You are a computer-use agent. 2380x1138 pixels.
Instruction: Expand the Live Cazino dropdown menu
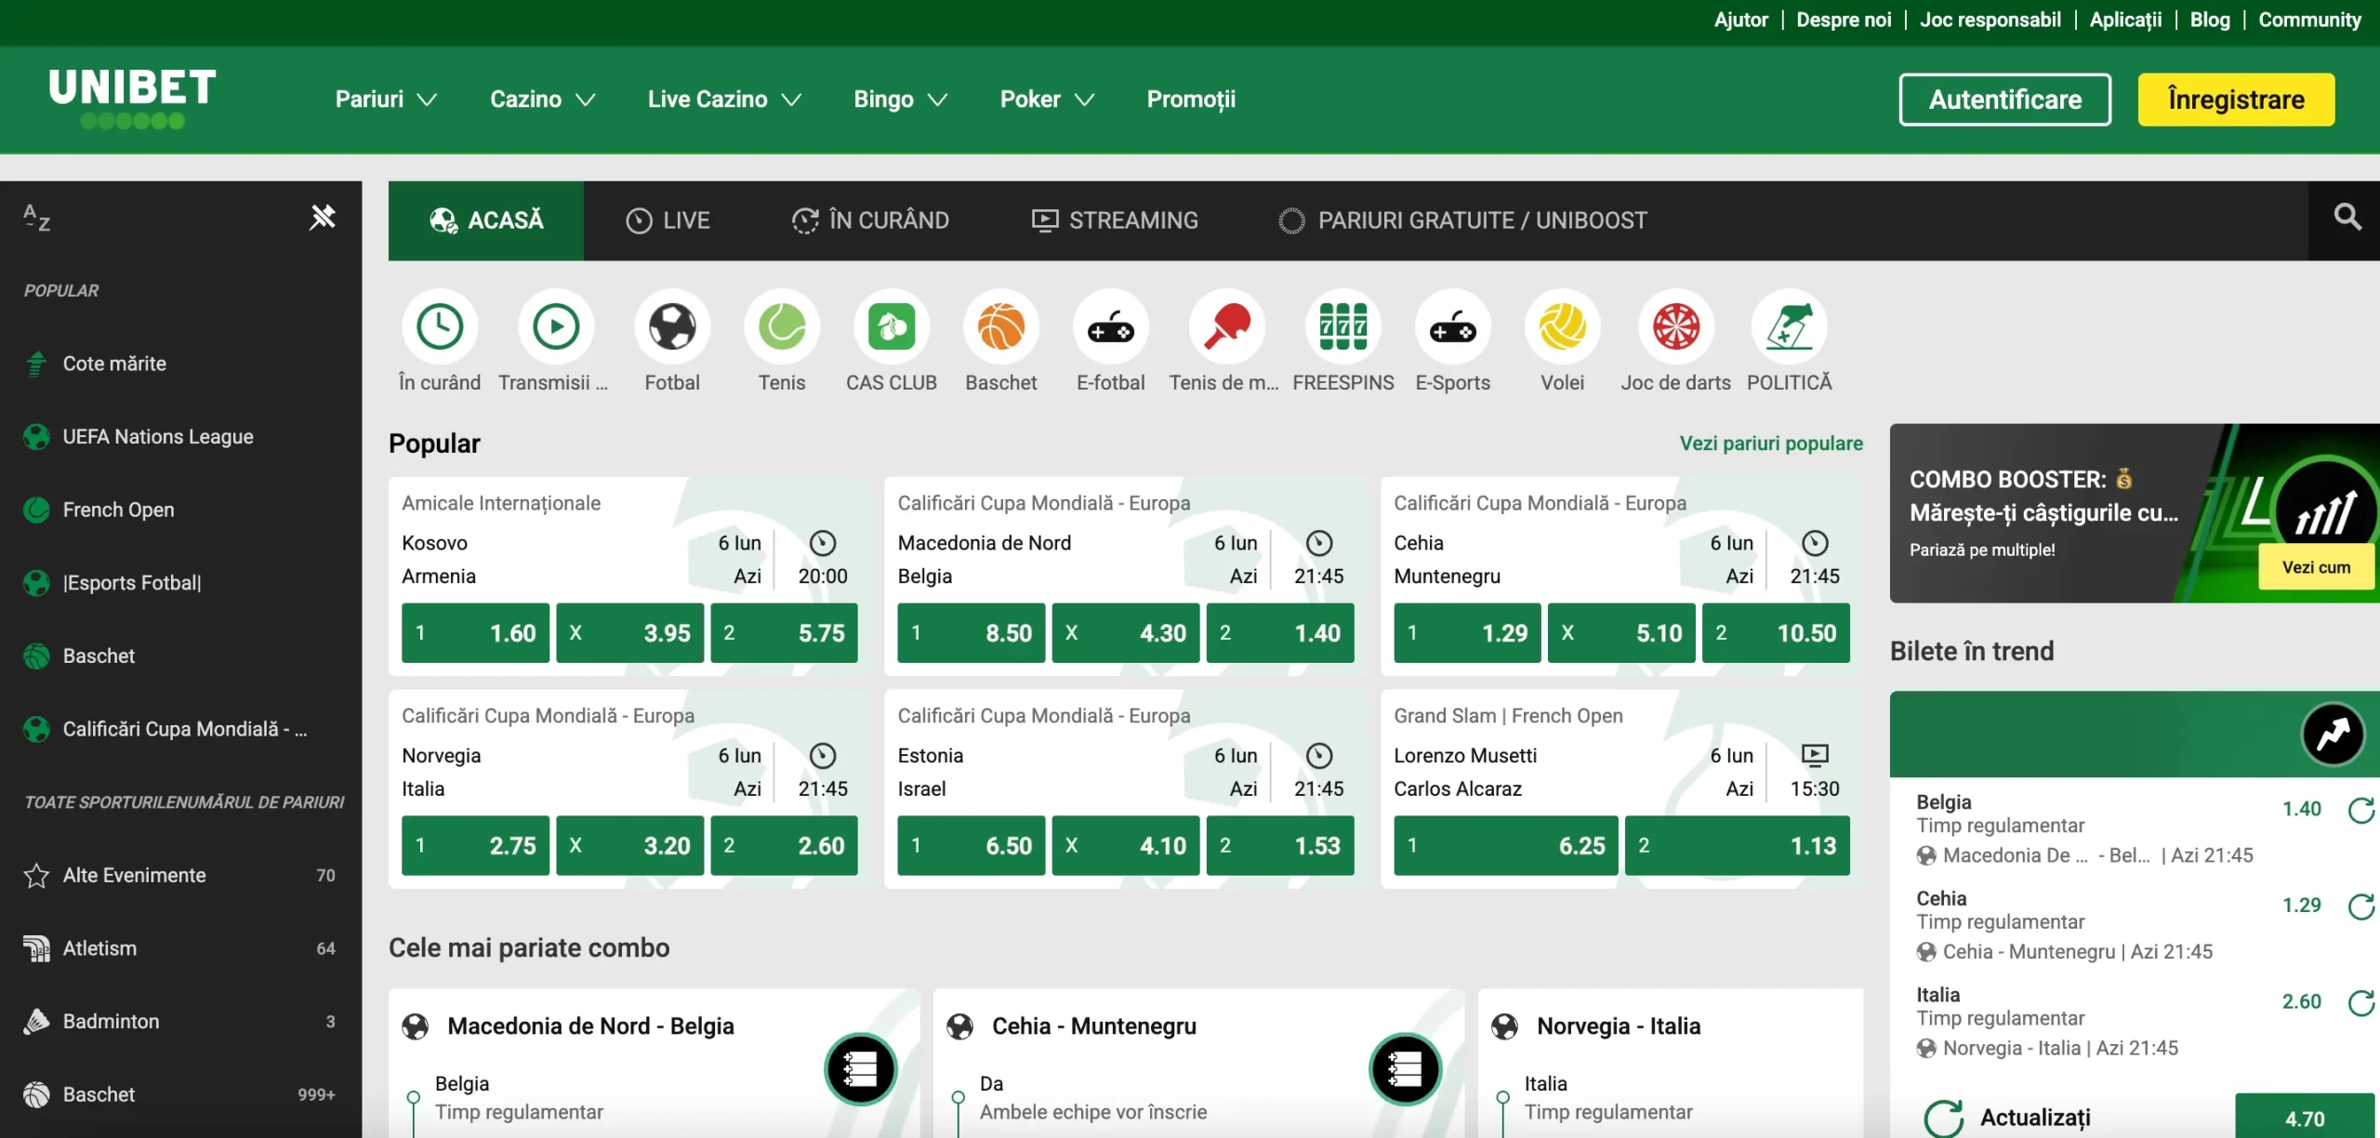point(724,99)
